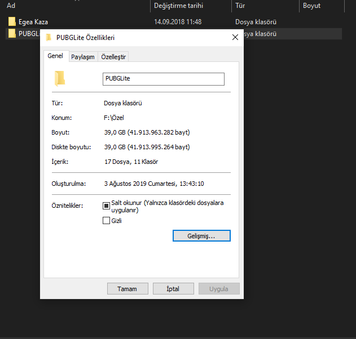Click the Gelişmiş... button
356x339 pixels.
point(201,236)
